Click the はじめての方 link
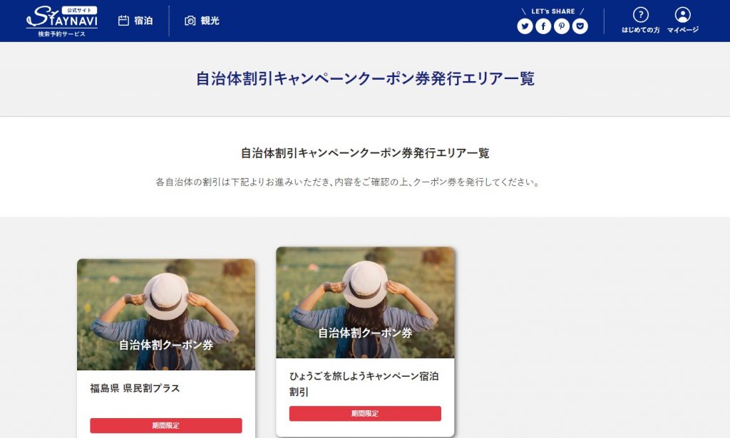The height and width of the screenshot is (438, 730). (641, 30)
